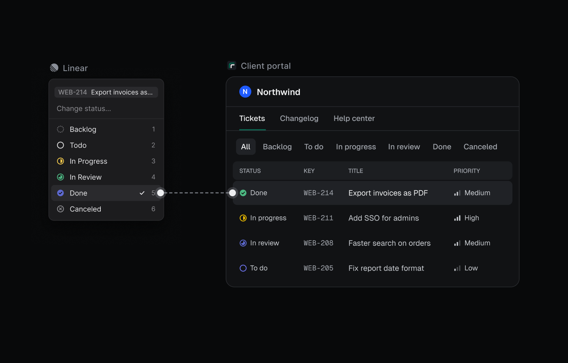Click the checkmark on the Done option
The image size is (568, 363).
[142, 193]
